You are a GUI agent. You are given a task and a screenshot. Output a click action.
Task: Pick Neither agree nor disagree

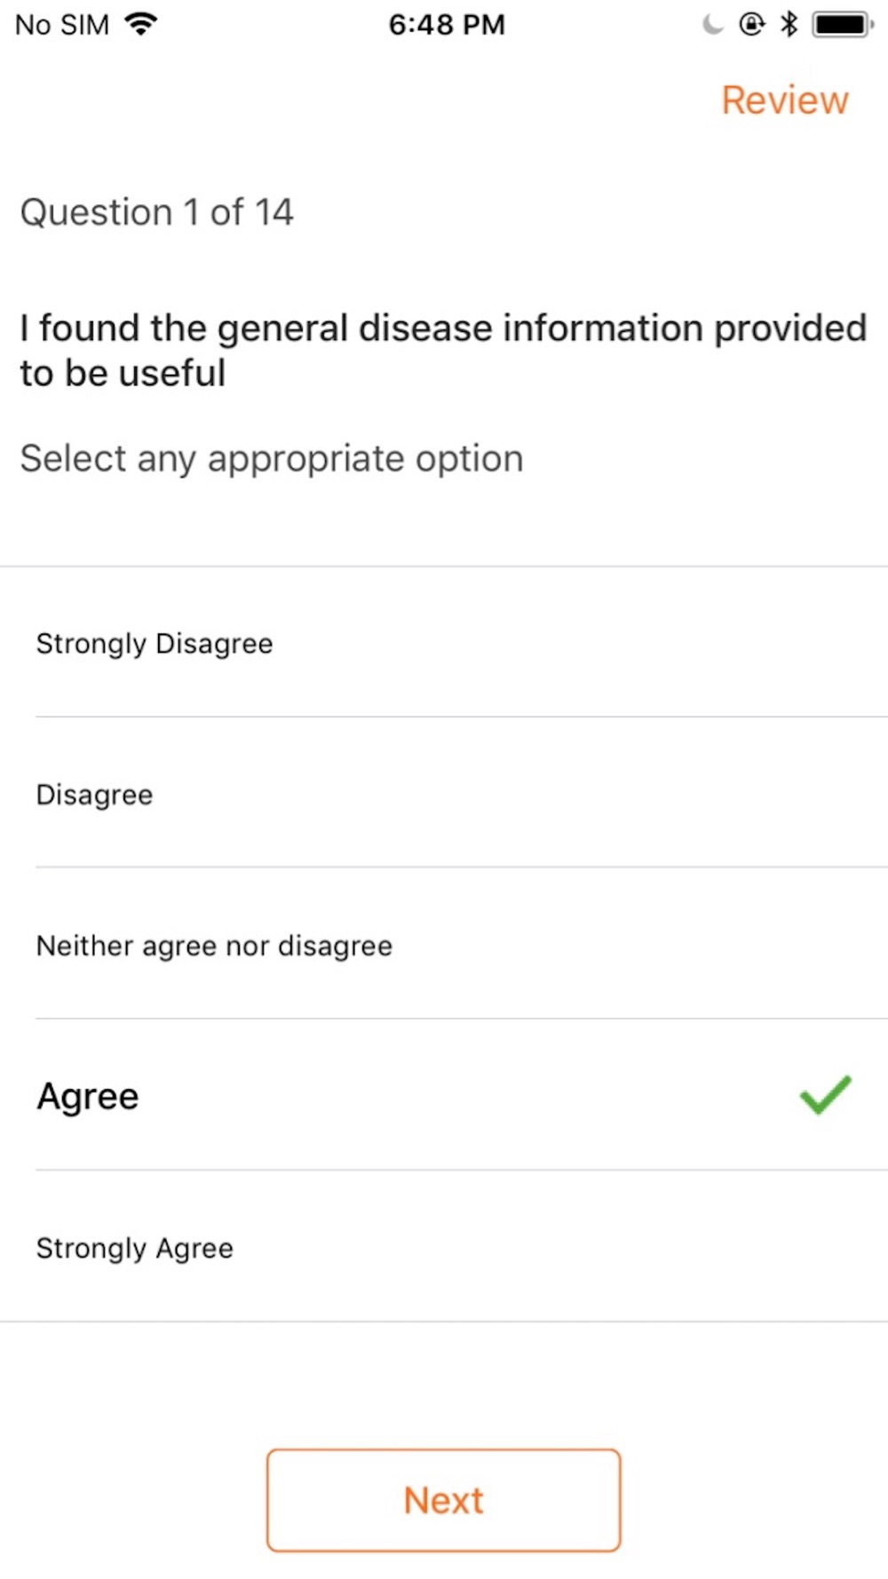pyautogui.click(x=444, y=944)
